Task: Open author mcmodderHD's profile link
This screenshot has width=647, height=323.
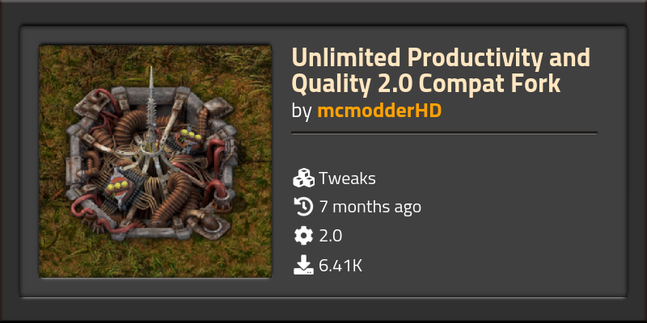Action: click(379, 111)
